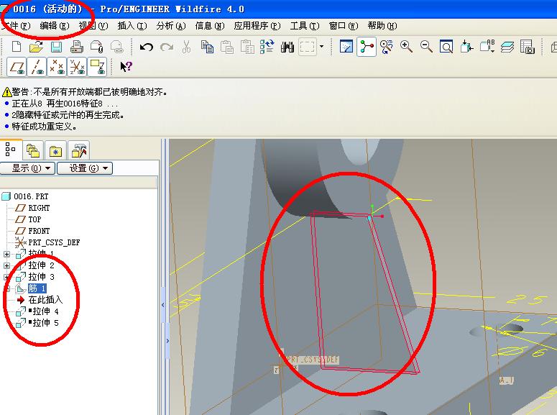Screen dimensions: 557x415
Task: Open the binoculars find tool
Action: coord(287,47)
